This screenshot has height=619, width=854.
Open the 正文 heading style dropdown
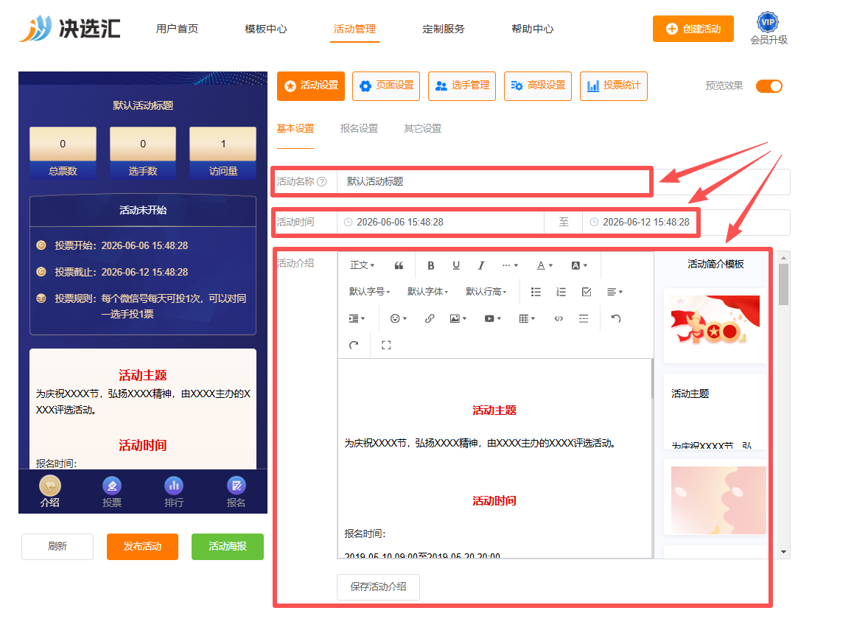(x=363, y=265)
